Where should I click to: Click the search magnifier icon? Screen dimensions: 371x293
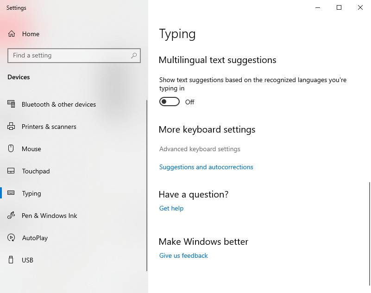tap(134, 56)
